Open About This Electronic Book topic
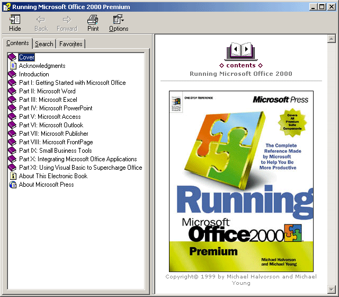This screenshot has height=297, width=339. click(53, 176)
